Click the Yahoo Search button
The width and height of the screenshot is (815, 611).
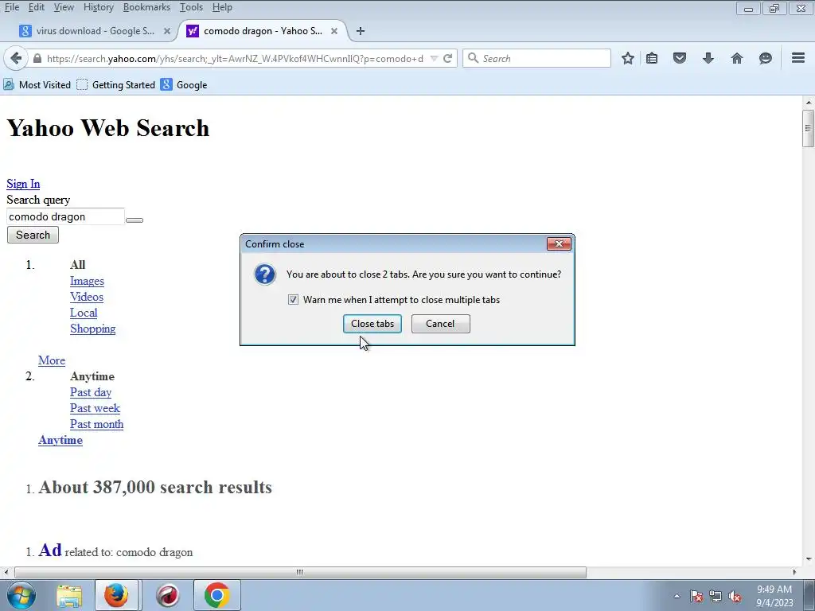(33, 235)
